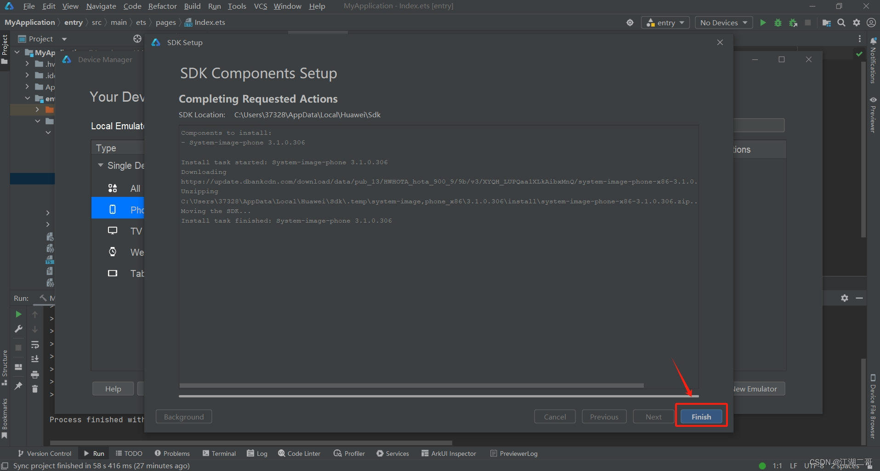The image size is (880, 471).
Task: Open the Project view dropdown
Action: 64,39
